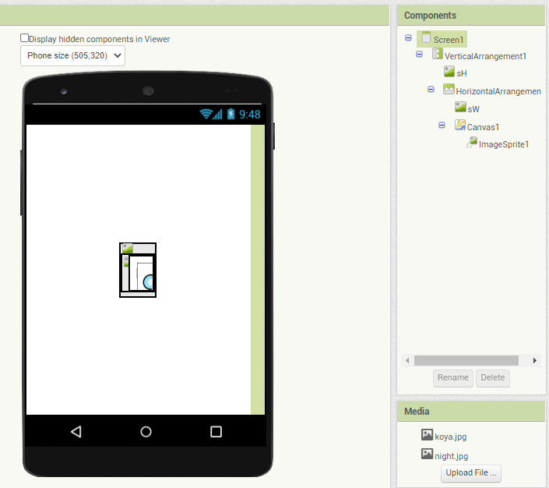Viewport: 549px width, 488px height.
Task: Click the green vertical bar on phone screen
Action: pyautogui.click(x=258, y=270)
